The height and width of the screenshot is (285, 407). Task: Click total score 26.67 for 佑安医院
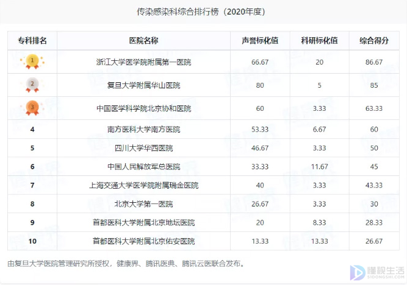coord(374,241)
